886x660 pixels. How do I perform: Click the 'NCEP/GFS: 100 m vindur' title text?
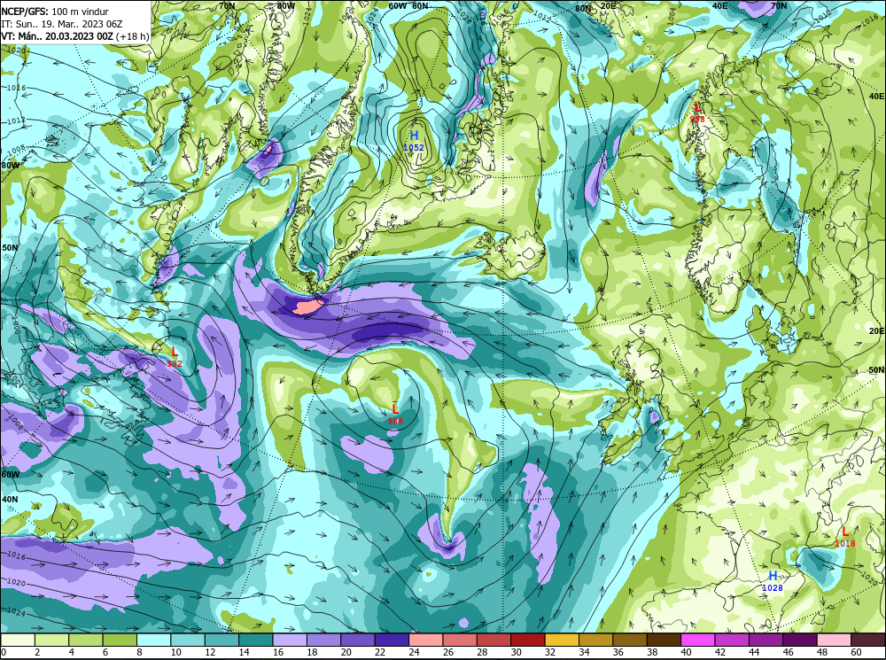pos(55,12)
